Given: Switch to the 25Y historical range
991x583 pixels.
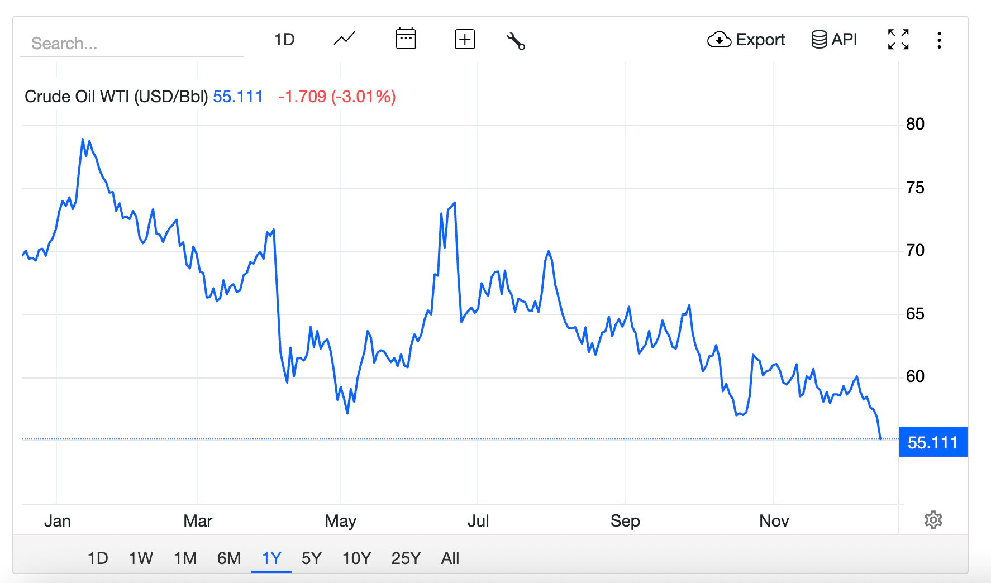Looking at the screenshot, I should pyautogui.click(x=406, y=557).
